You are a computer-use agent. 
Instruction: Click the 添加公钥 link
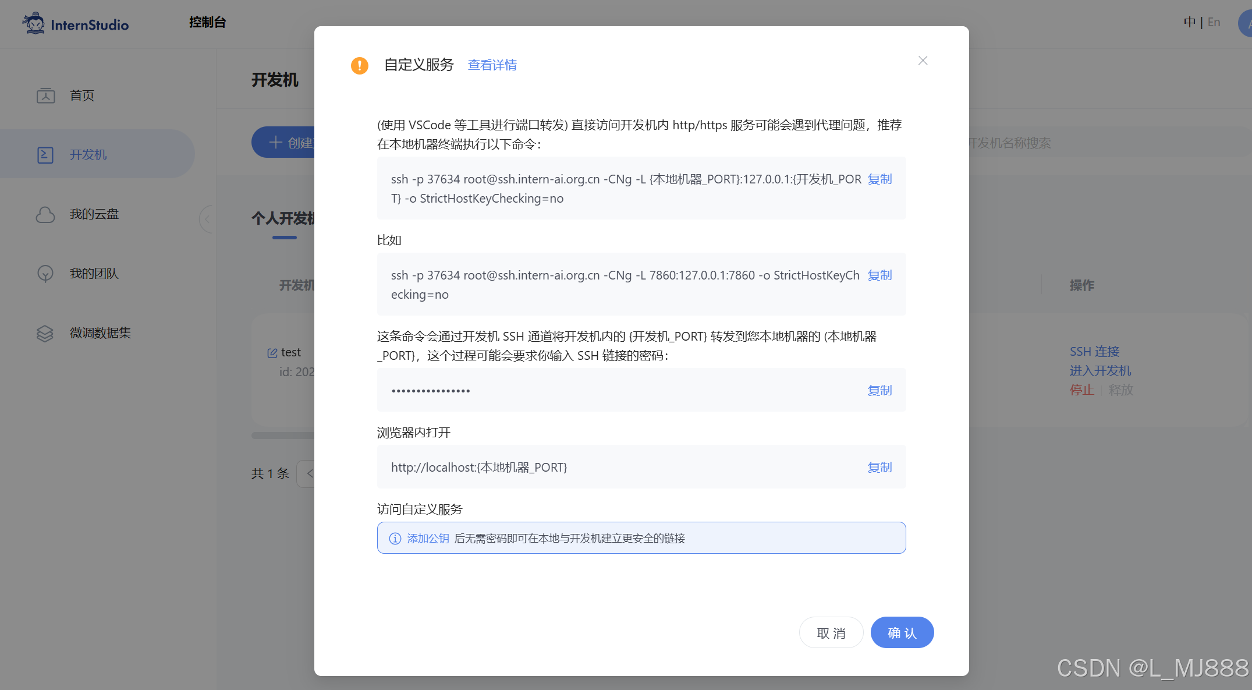point(428,539)
